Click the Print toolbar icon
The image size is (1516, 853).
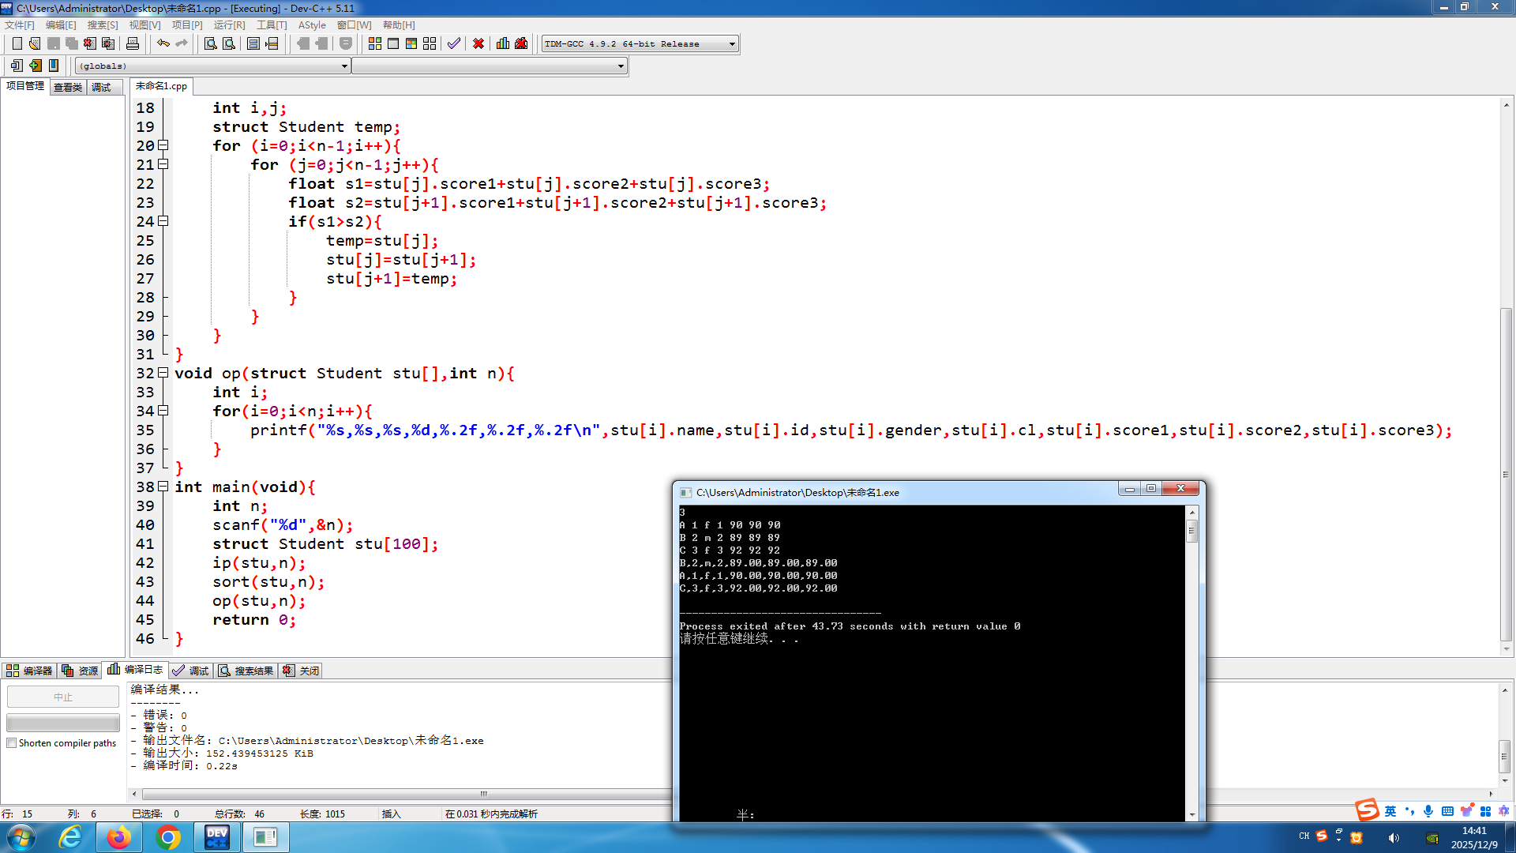point(133,43)
